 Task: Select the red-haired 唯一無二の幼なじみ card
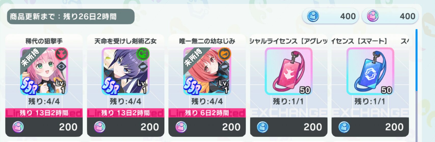(x=207, y=71)
